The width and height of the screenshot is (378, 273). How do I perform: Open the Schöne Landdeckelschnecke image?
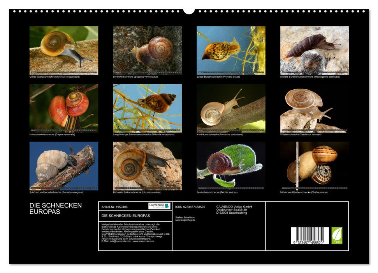[62, 167]
